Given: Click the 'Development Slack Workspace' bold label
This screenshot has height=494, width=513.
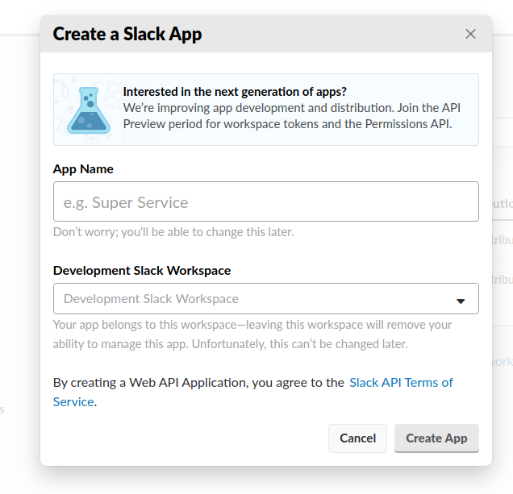Looking at the screenshot, I should coord(142,271).
